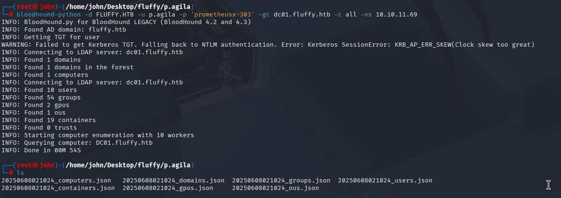Click the 20250608021024_domains.json filename

pyautogui.click(x=173, y=181)
